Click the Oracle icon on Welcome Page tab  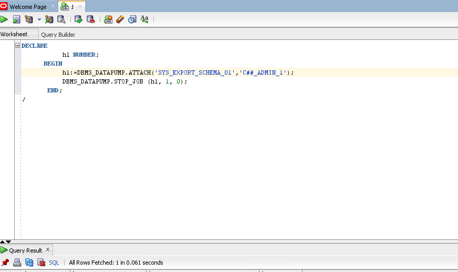(4, 6)
